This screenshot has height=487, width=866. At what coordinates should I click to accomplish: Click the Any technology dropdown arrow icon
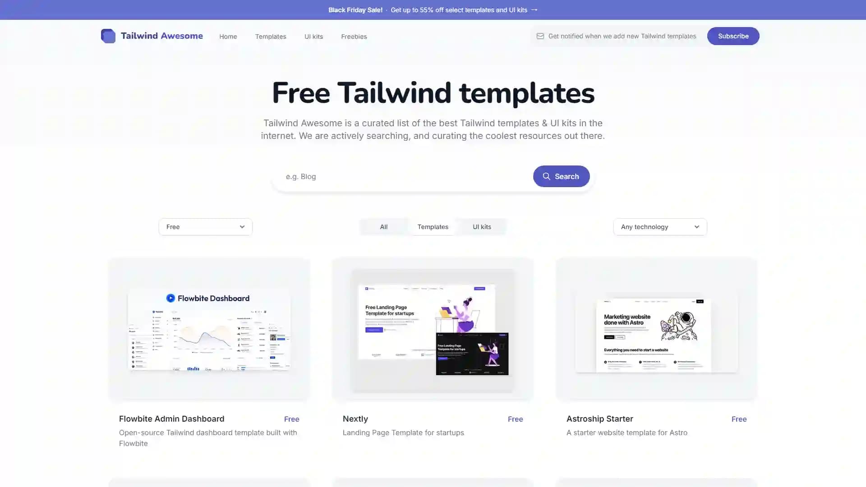tap(696, 226)
